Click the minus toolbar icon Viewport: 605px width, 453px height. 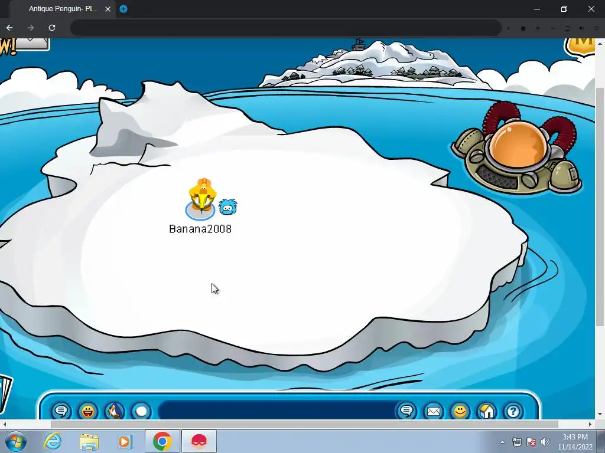(x=553, y=28)
